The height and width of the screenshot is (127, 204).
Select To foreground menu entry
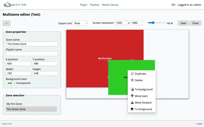click(x=142, y=109)
